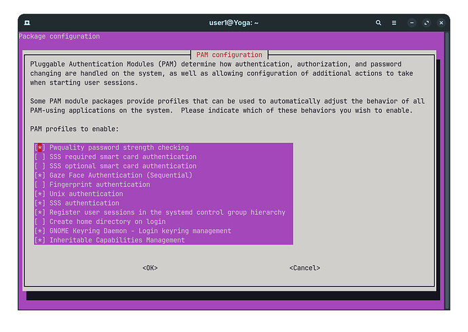Minimize the terminal window
The image size is (468, 332).
point(412,22)
